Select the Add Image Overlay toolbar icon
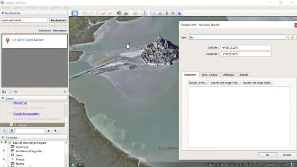The height and width of the screenshot is (167, 297). tap(103, 13)
